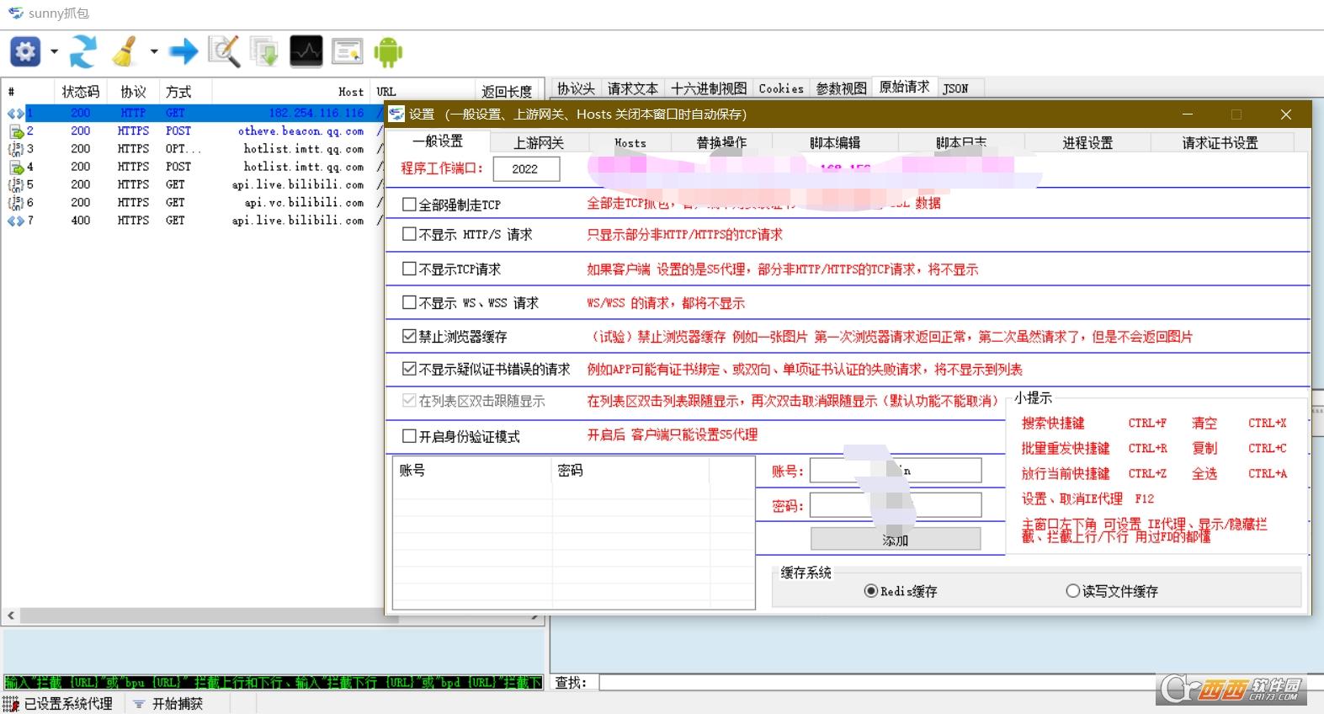
Task: Toggle 不显示疑似证书错误的请求 checkbox
Action: 409,369
